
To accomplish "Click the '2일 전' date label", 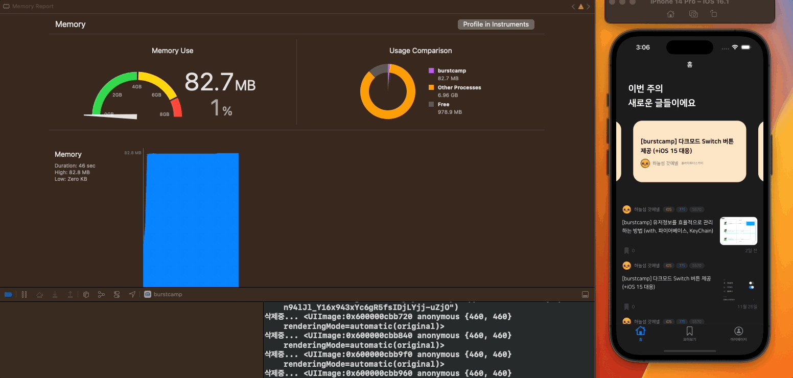I will (751, 251).
